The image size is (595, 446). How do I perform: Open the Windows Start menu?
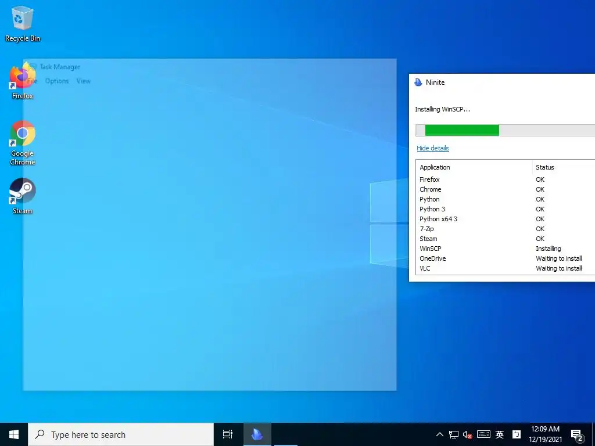[14, 434]
